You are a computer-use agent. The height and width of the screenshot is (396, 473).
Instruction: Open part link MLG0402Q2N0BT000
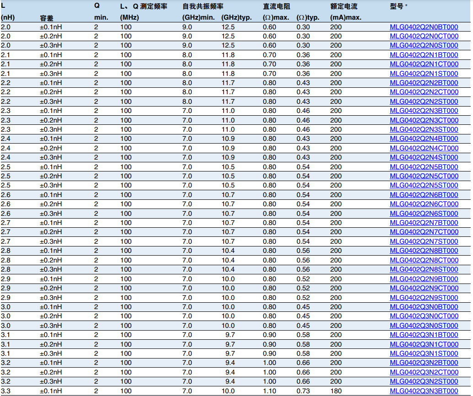point(424,27)
